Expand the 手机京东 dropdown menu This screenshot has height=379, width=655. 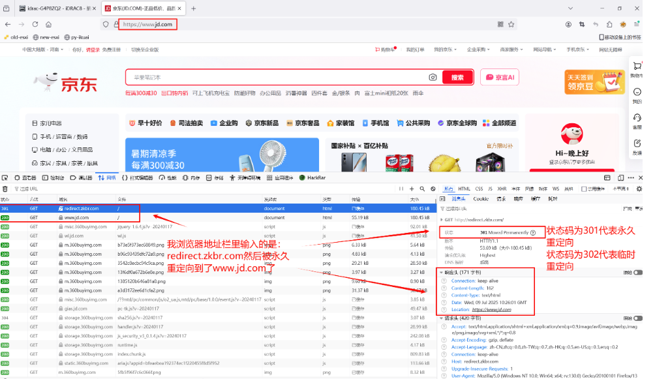pos(578,50)
